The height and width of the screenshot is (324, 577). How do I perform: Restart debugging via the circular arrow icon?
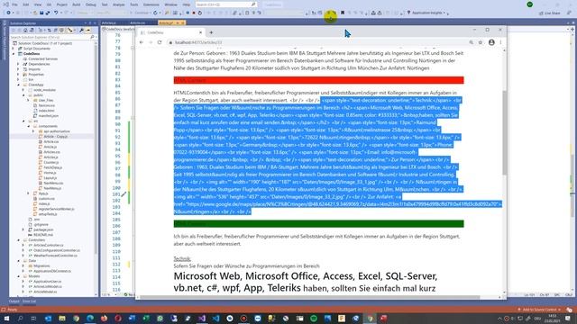pyautogui.click(x=200, y=13)
